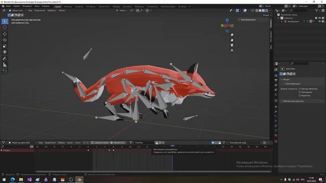Switch to the Modeling workspace tab
This screenshot has width=326, height=183.
click(x=68, y=7)
